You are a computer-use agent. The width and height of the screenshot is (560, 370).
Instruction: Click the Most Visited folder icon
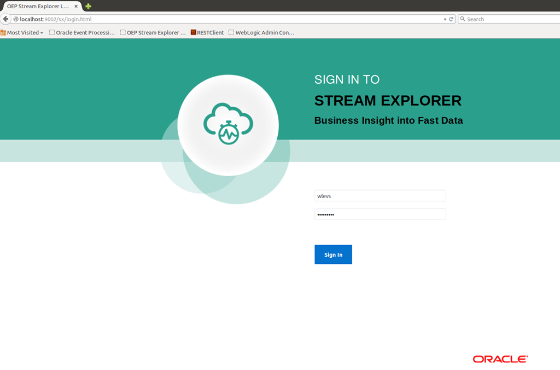point(3,32)
